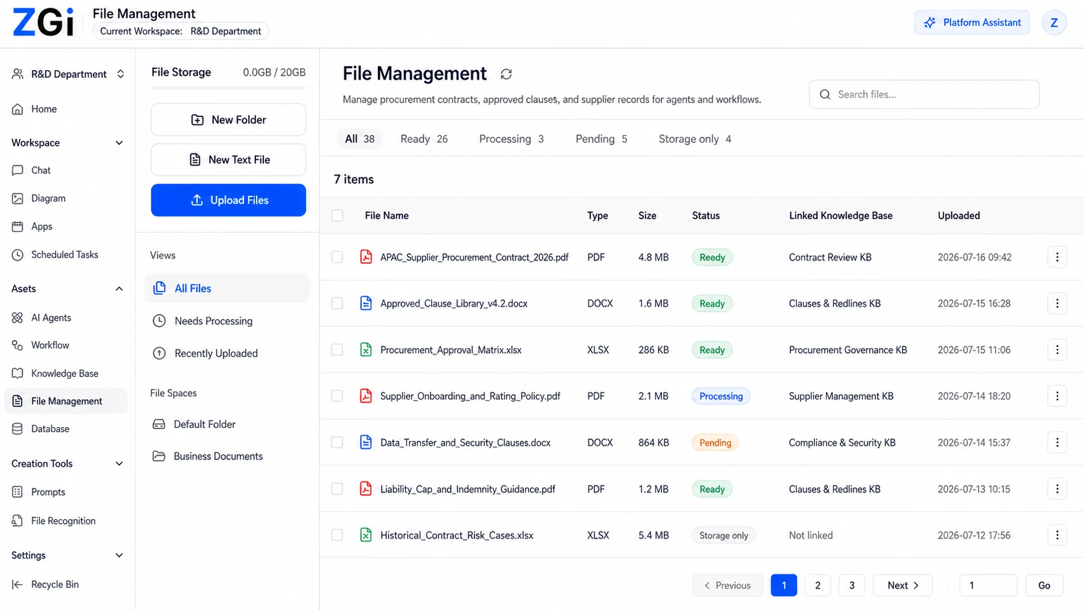
Task: Check the Historical_Contract_Risk_Cases.xlsx row
Action: pos(337,535)
